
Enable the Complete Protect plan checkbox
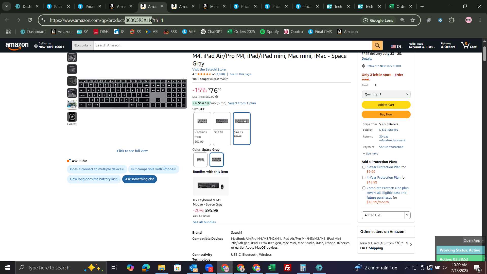point(364,188)
